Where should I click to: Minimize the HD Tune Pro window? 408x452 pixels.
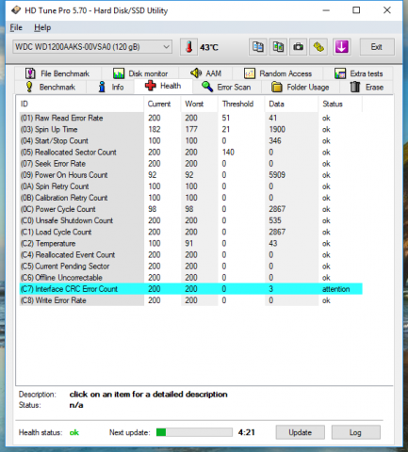(326, 10)
